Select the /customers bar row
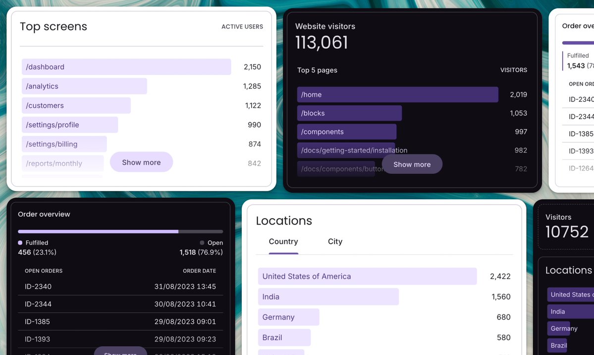594x355 pixels. (x=76, y=105)
